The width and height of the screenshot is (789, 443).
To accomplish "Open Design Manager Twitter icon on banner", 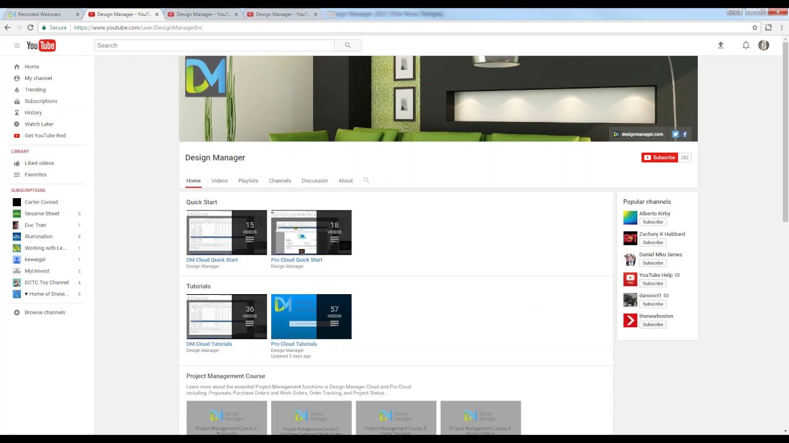I will (x=676, y=134).
